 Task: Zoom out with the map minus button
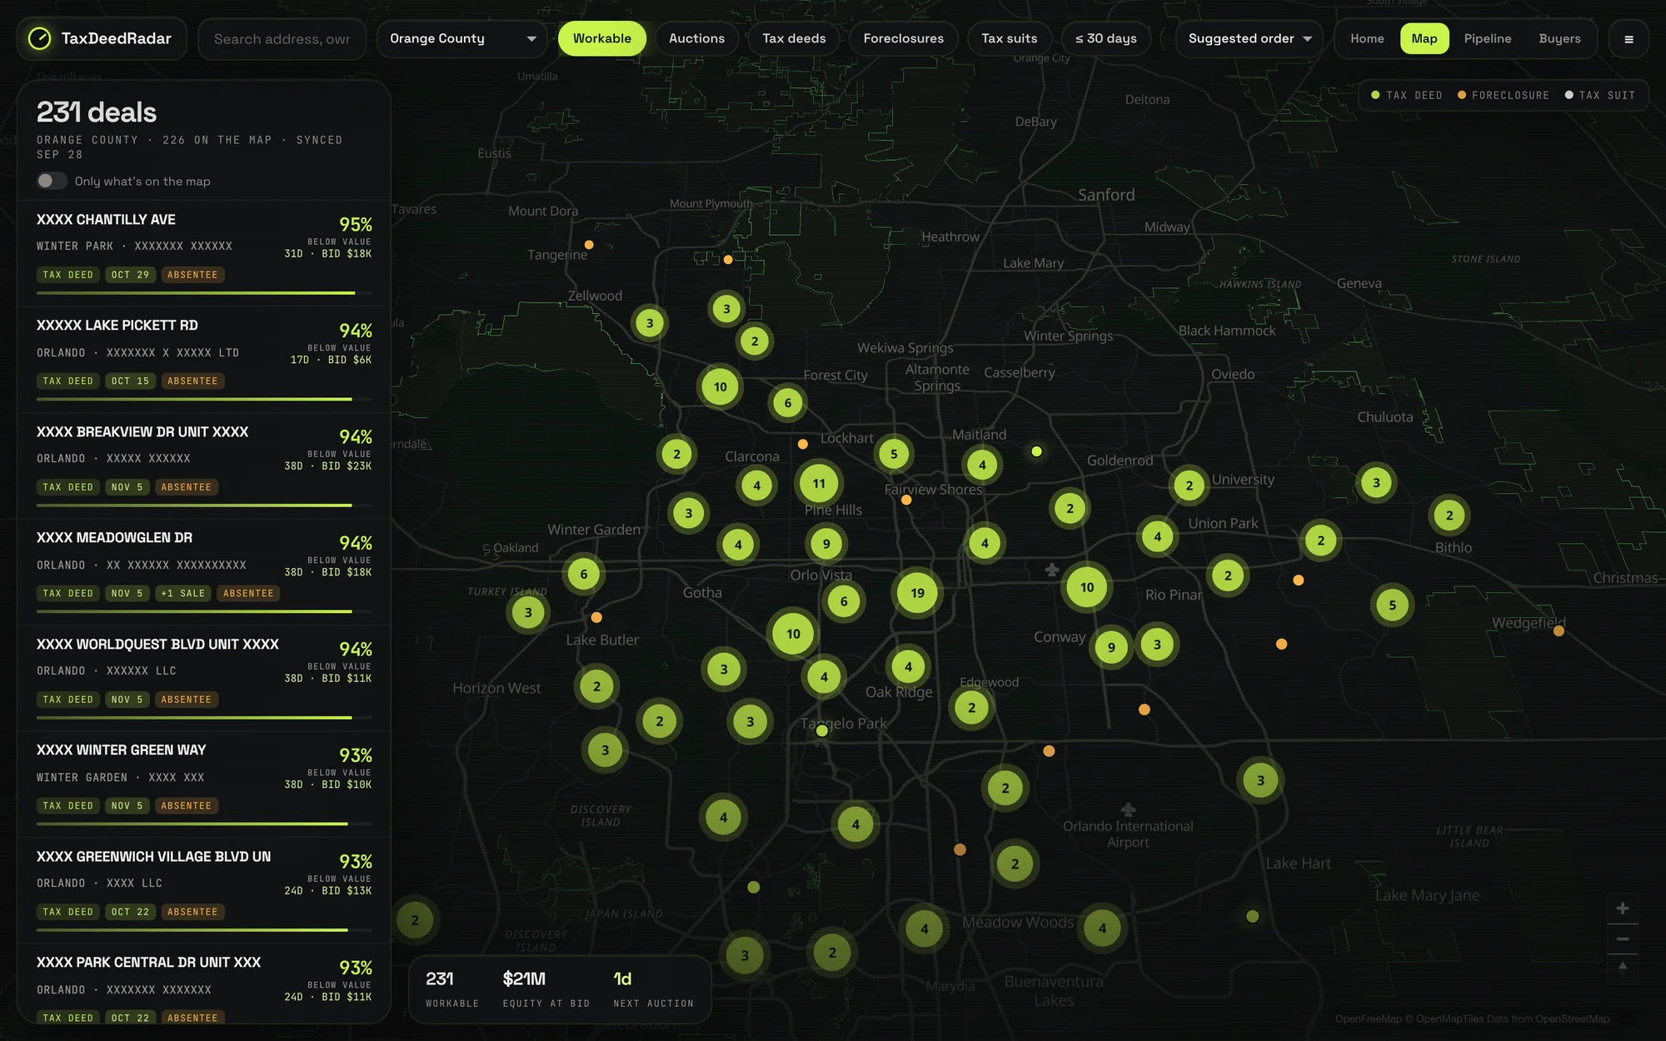[x=1622, y=939]
